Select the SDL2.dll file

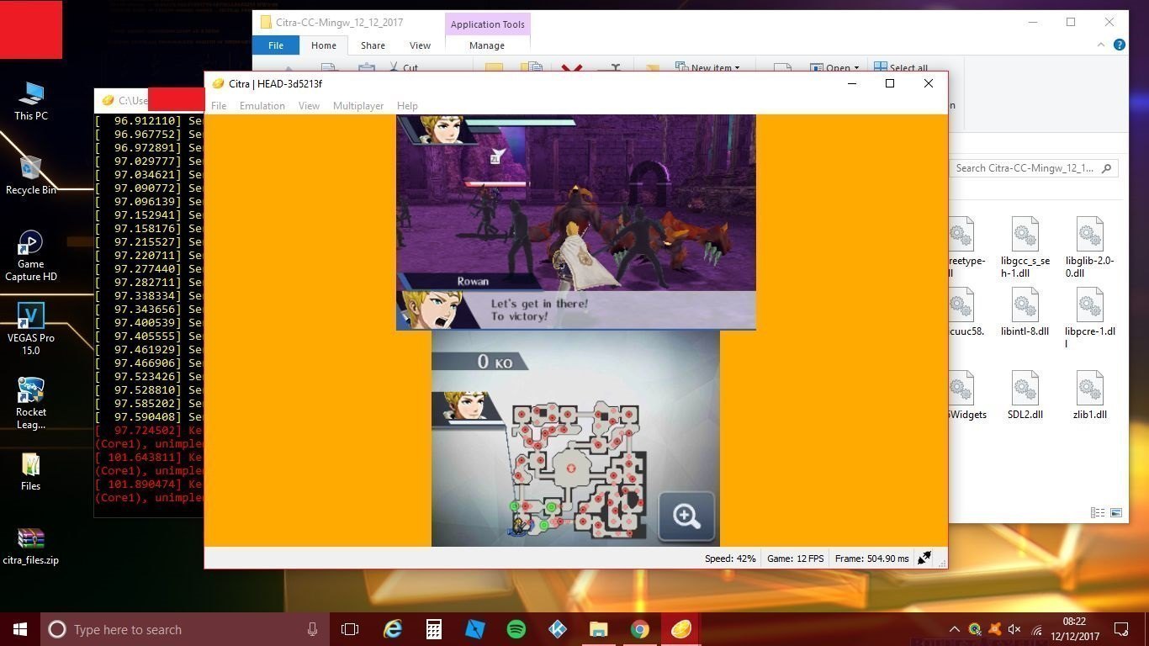point(1025,394)
